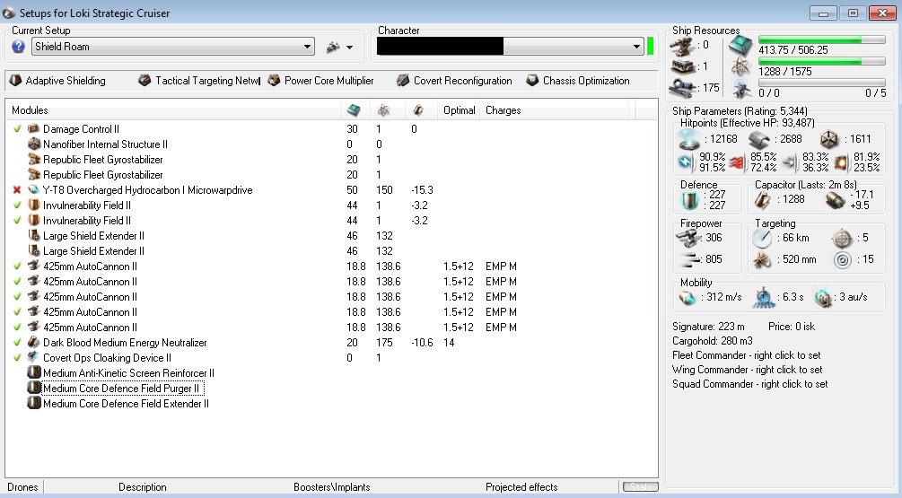Sort by the CPU column header icon
This screenshot has height=498, width=902.
tap(355, 110)
